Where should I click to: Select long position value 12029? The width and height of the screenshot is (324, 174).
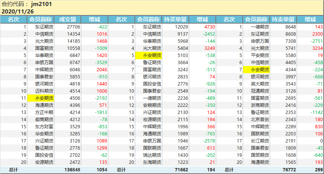click(181, 27)
